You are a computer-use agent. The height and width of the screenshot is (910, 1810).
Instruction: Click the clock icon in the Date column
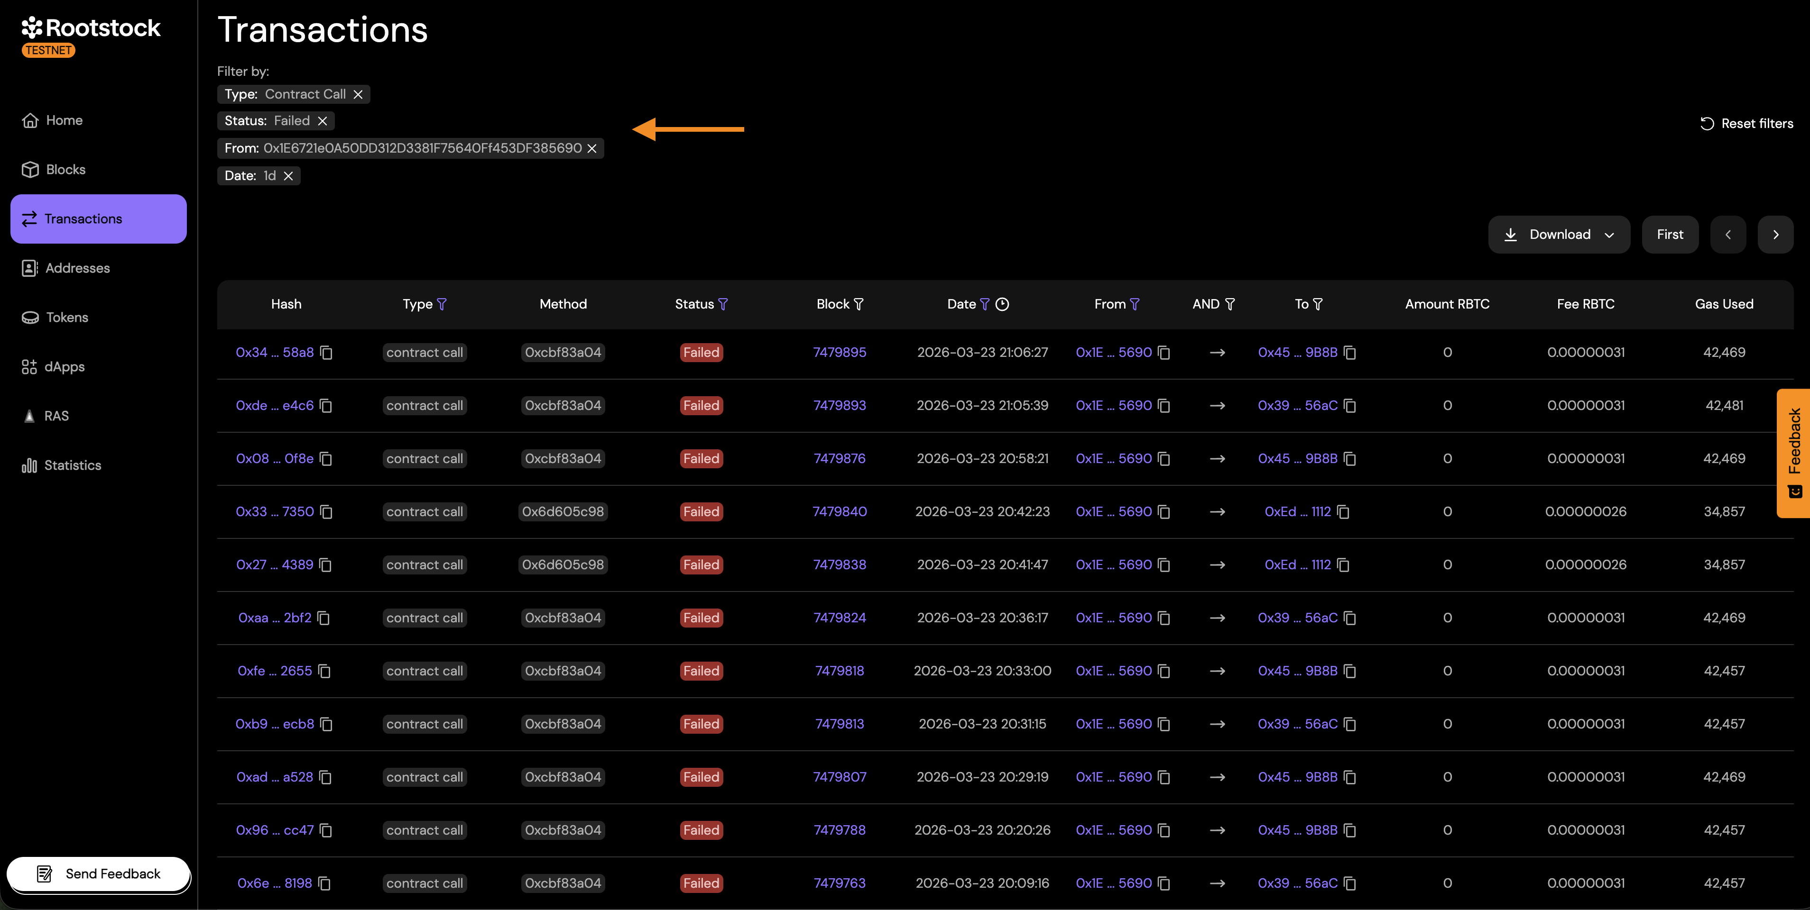pos(1003,304)
